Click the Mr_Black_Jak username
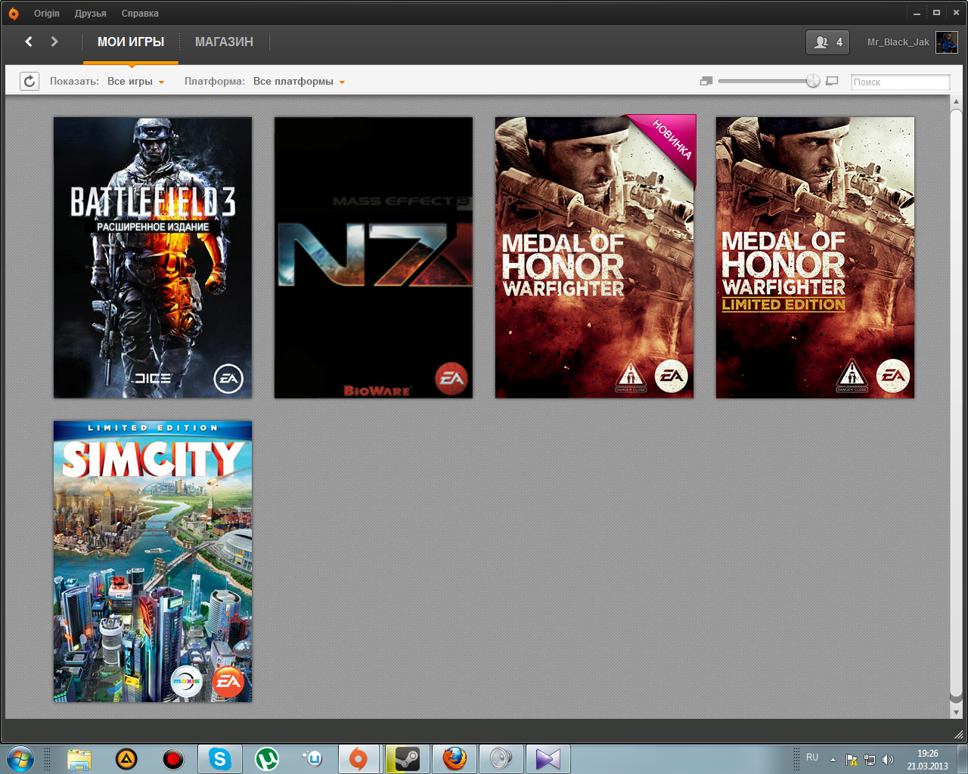The width and height of the screenshot is (968, 774). pyautogui.click(x=898, y=42)
